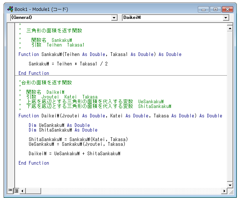
Task: Maximize the Module1 code window
Action: 216,9
